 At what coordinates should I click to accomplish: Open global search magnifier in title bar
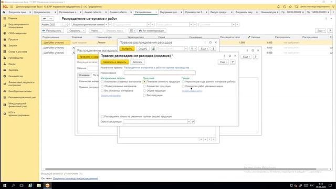pyautogui.click(x=296, y=7)
